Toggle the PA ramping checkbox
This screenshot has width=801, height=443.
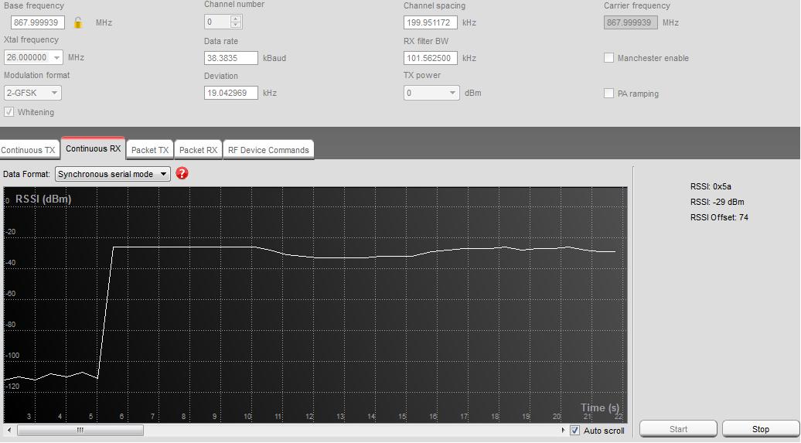tap(608, 93)
